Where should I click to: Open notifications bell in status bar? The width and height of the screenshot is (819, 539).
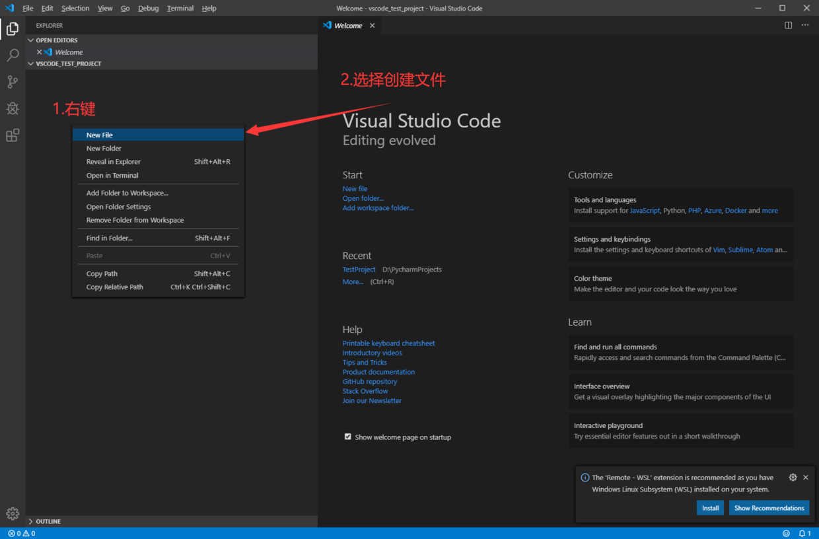tap(804, 533)
